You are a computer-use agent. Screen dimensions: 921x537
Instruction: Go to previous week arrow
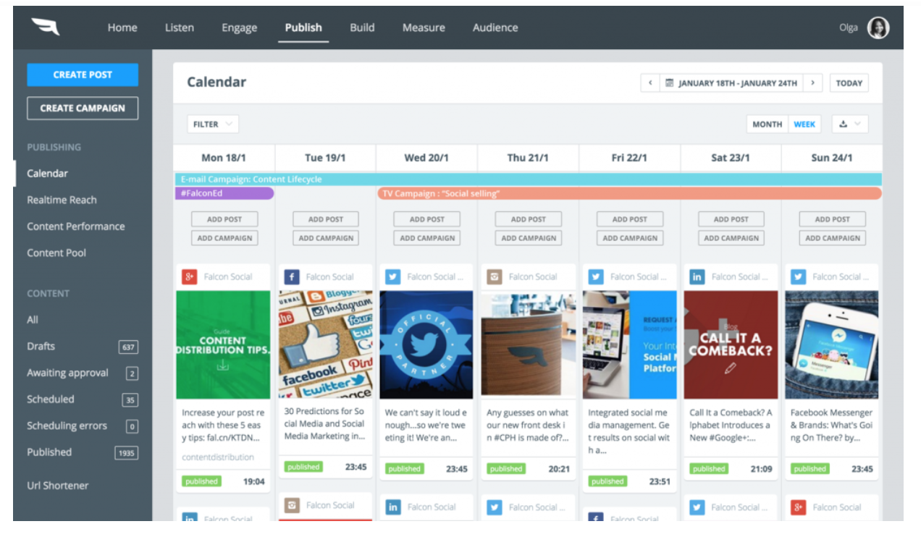650,83
